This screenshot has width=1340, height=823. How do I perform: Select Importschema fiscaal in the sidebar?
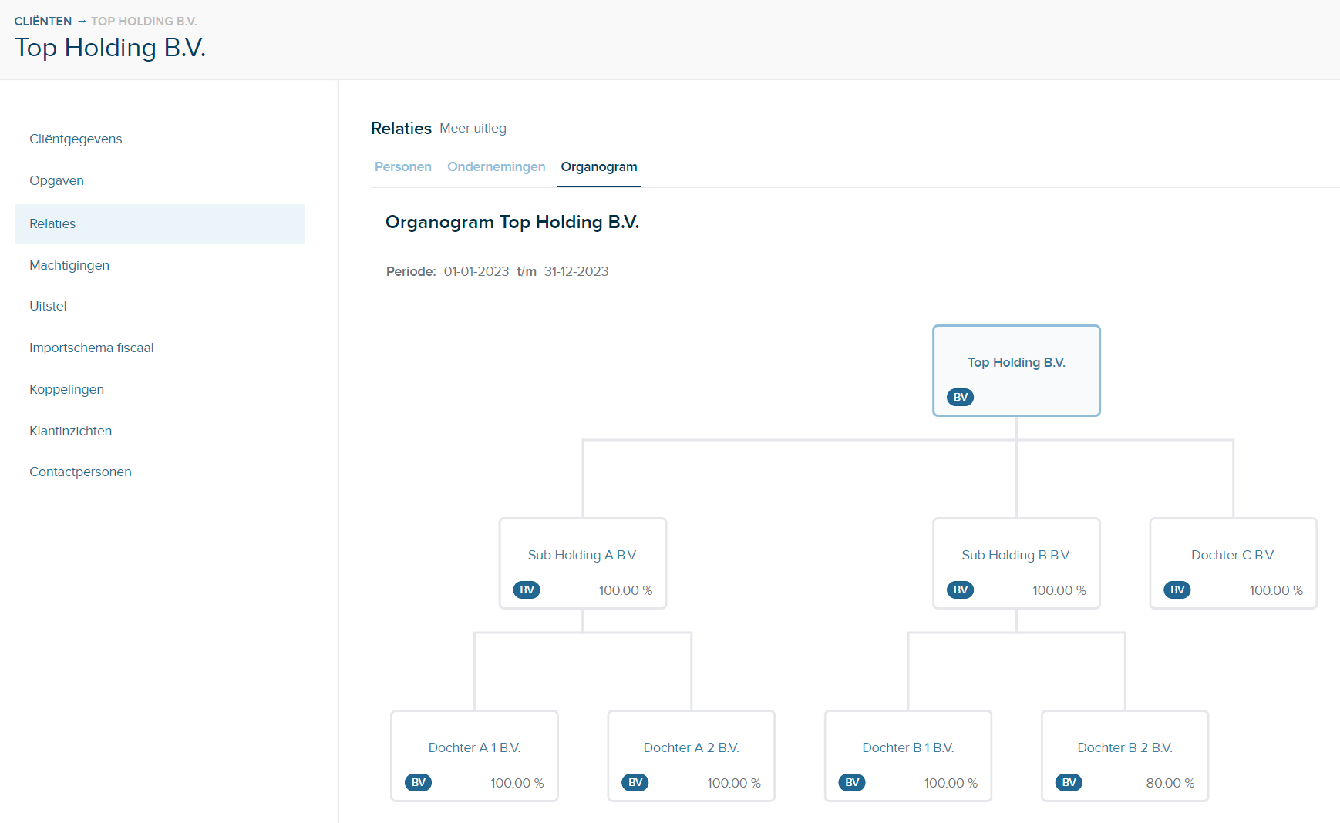[x=91, y=348]
